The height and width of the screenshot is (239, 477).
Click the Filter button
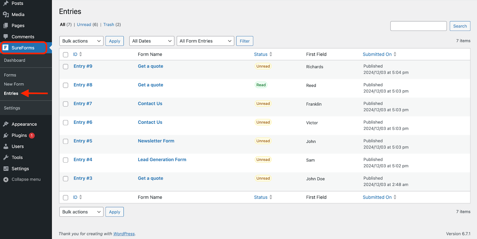[x=245, y=41]
